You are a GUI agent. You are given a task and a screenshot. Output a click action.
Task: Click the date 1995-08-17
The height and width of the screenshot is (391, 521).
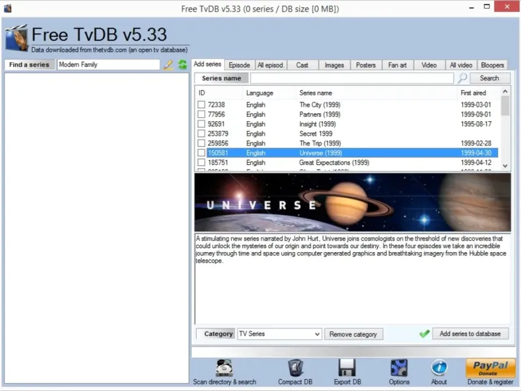(476, 124)
